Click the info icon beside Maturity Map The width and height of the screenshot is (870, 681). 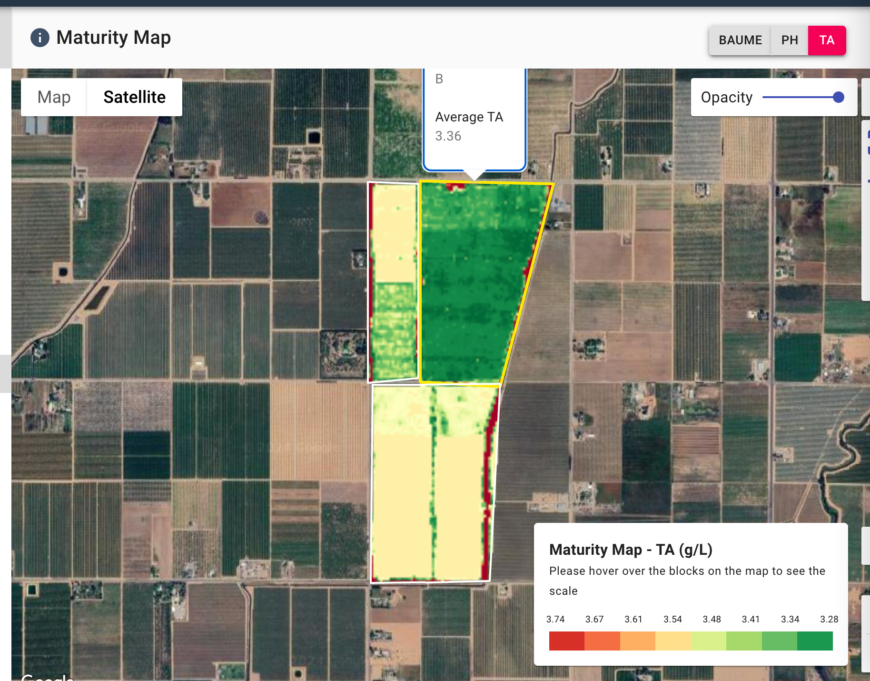(x=40, y=38)
